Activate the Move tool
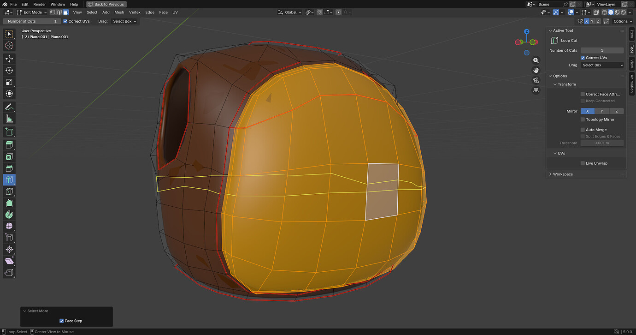The image size is (636, 335). click(9, 59)
